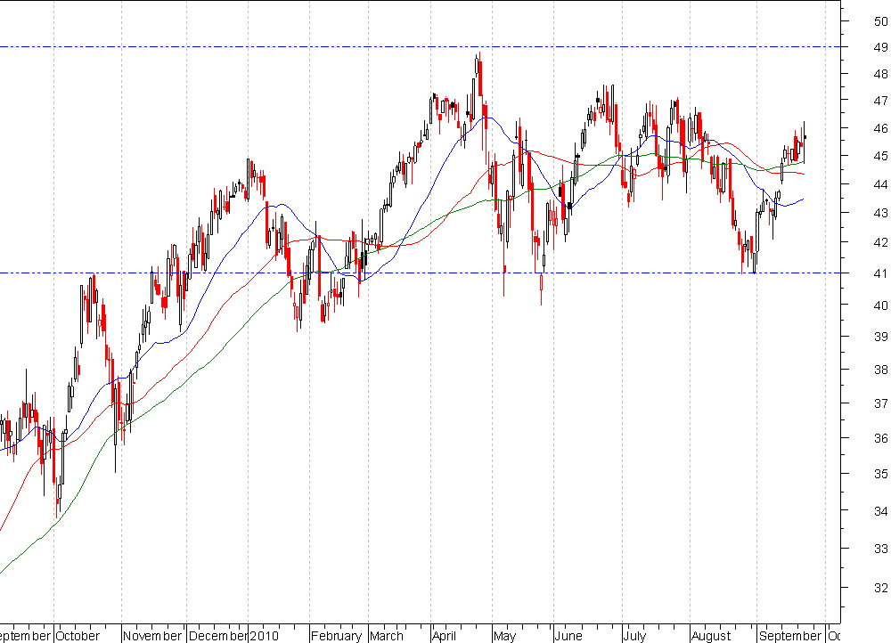Select the "33" value on the price axis
The height and width of the screenshot is (643, 891).
point(881,549)
